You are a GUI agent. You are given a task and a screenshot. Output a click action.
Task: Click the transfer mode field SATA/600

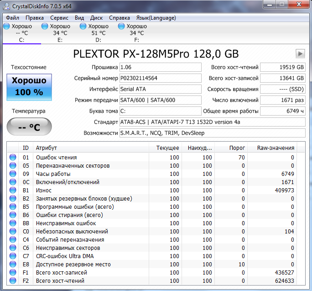point(161,100)
